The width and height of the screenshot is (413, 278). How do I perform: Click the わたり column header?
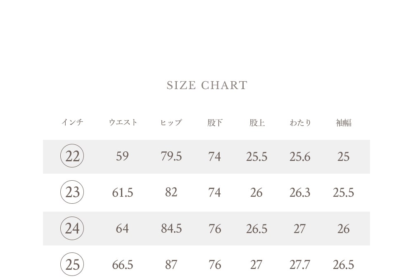pos(300,123)
